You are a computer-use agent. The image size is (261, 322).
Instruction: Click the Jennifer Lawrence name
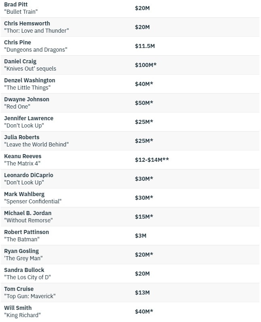point(29,118)
